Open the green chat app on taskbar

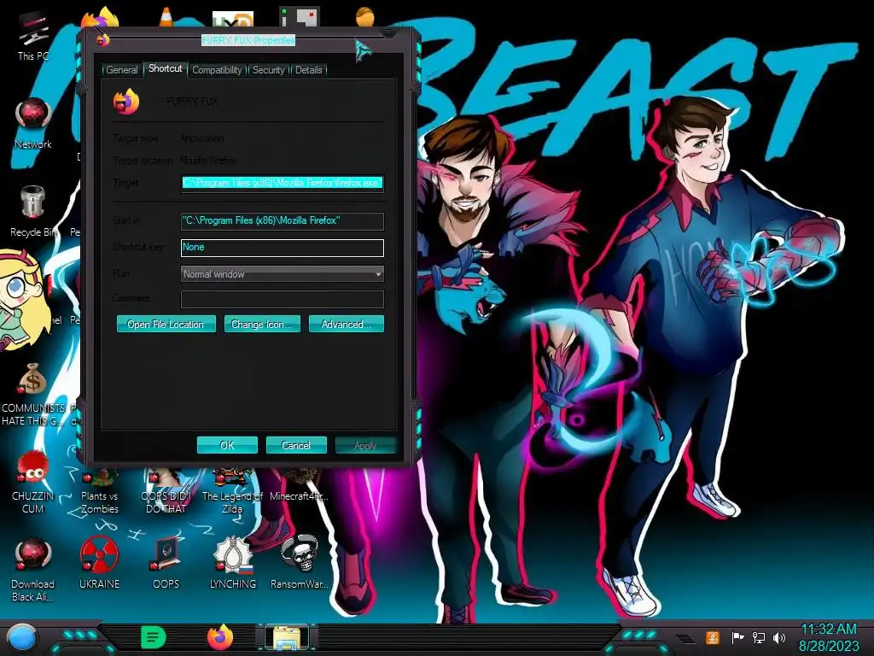click(154, 637)
